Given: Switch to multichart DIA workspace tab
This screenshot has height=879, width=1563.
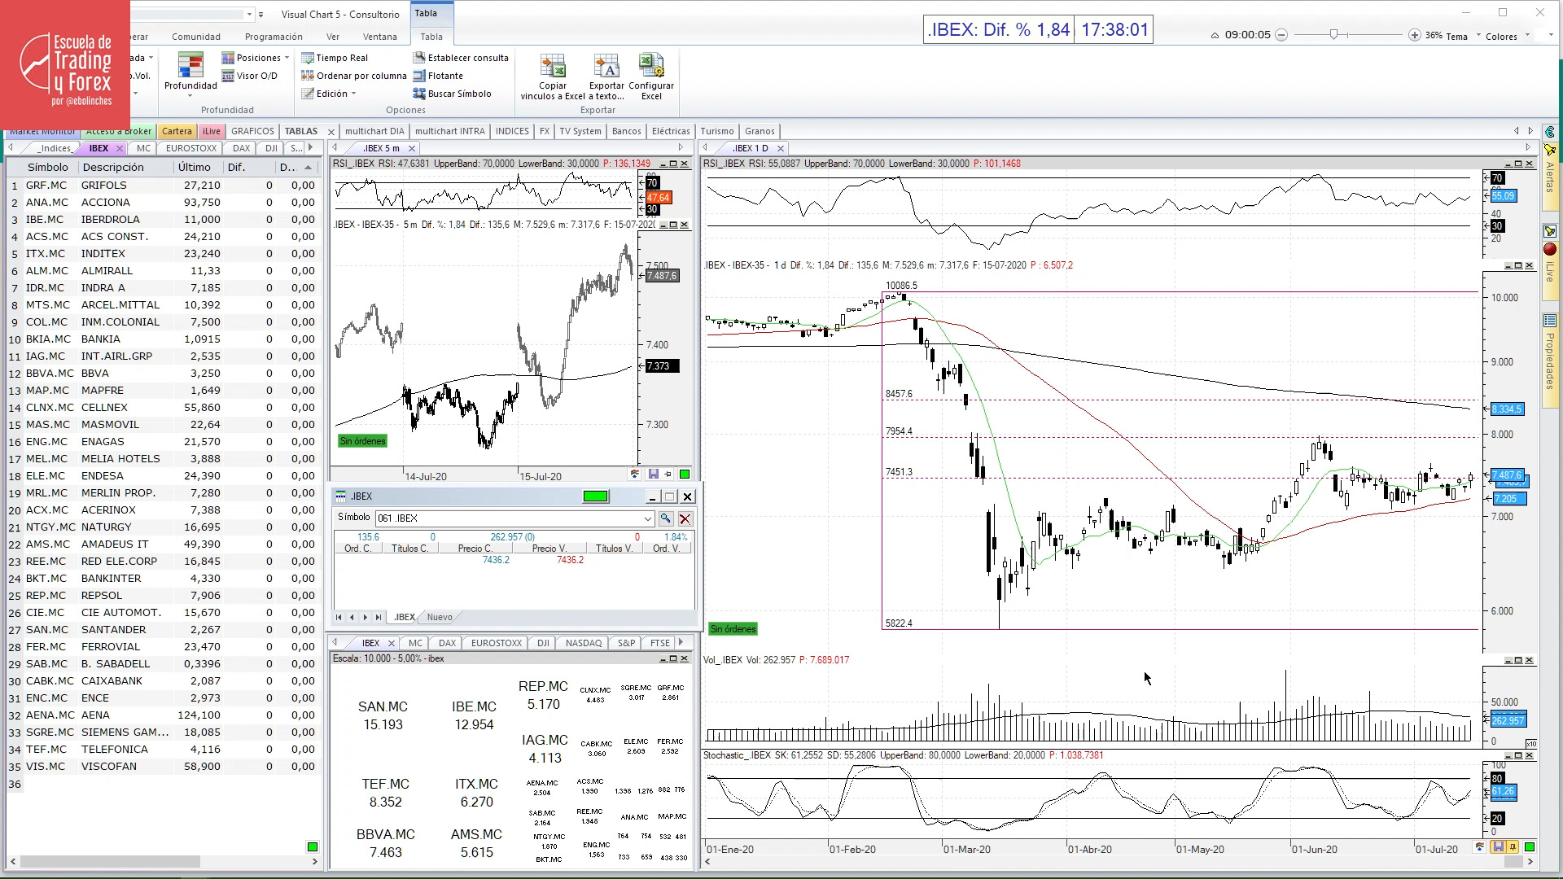Looking at the screenshot, I should (x=374, y=131).
